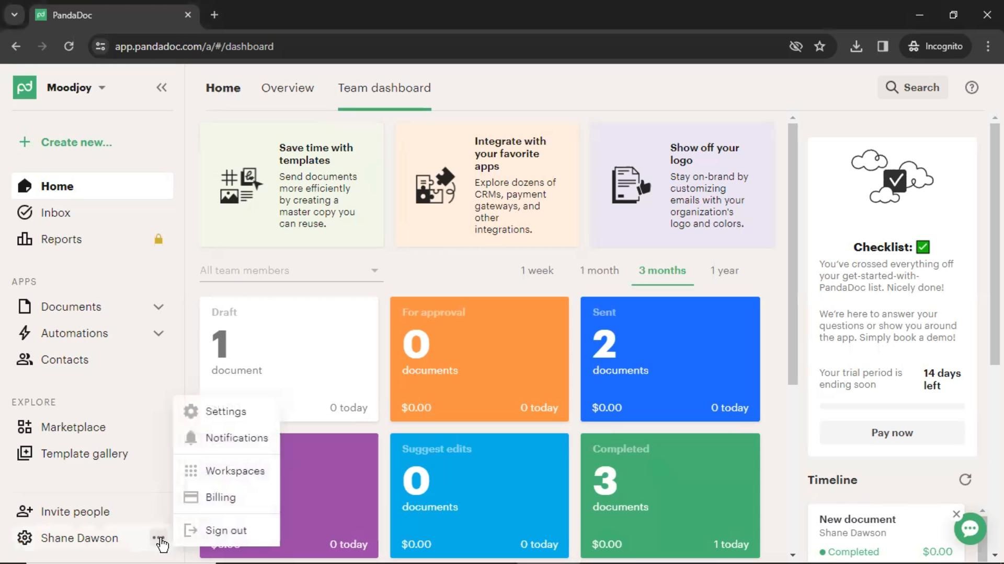Image resolution: width=1004 pixels, height=564 pixels.
Task: Expand the Automations section chevron
Action: (x=158, y=333)
